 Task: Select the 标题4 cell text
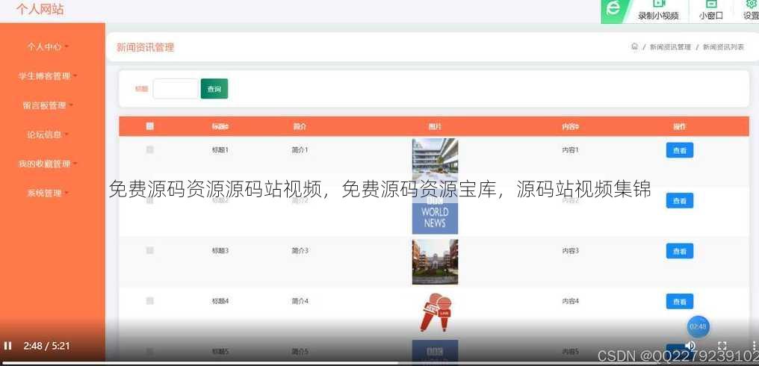(220, 301)
